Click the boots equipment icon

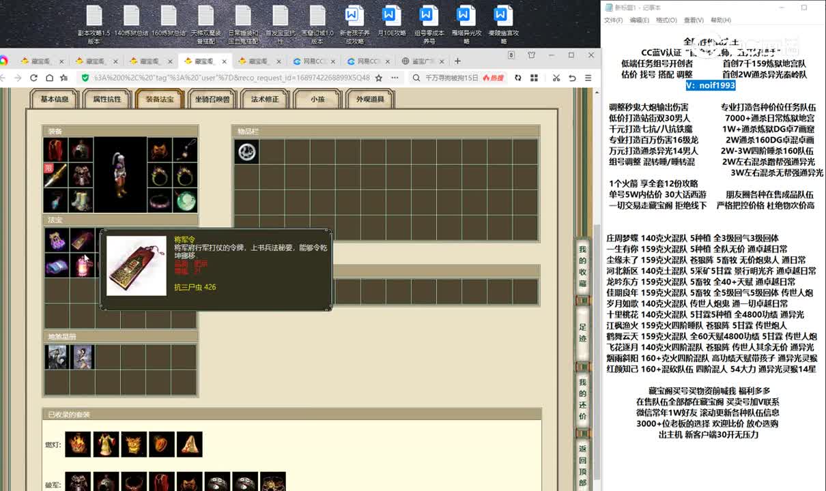(81, 200)
